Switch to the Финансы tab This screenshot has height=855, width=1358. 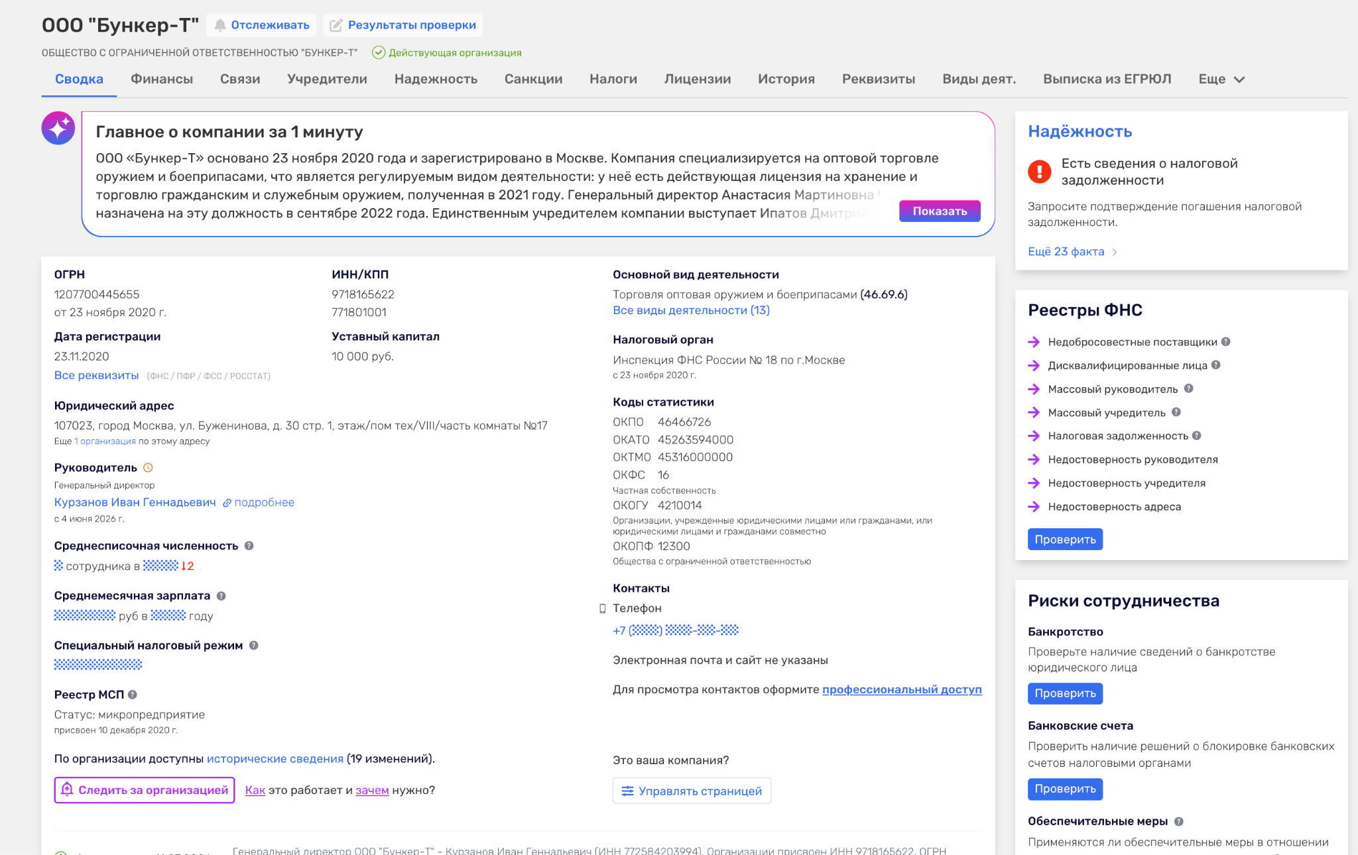click(x=162, y=79)
